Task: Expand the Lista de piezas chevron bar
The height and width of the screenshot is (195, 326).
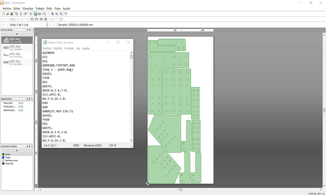Action: click(x=17, y=34)
